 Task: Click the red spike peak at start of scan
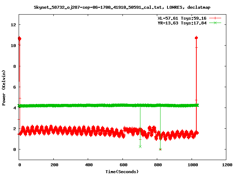click(x=19, y=39)
